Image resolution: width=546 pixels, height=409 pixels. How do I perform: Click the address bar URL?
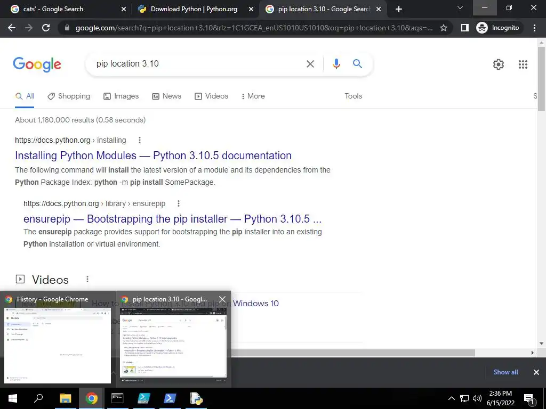(254, 28)
